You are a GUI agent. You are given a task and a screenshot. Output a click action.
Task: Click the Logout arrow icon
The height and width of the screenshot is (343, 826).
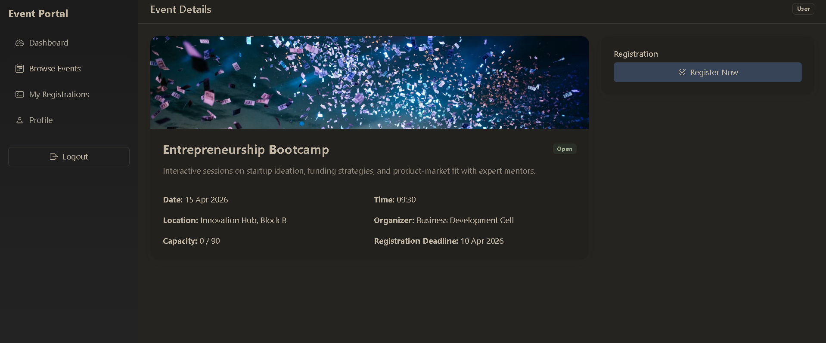[x=54, y=157]
